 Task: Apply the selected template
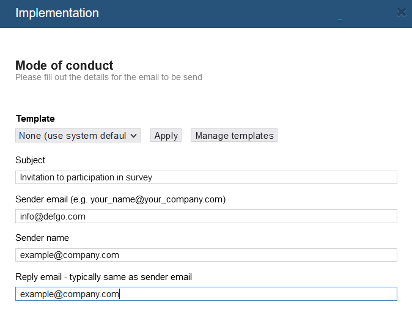pyautogui.click(x=166, y=135)
